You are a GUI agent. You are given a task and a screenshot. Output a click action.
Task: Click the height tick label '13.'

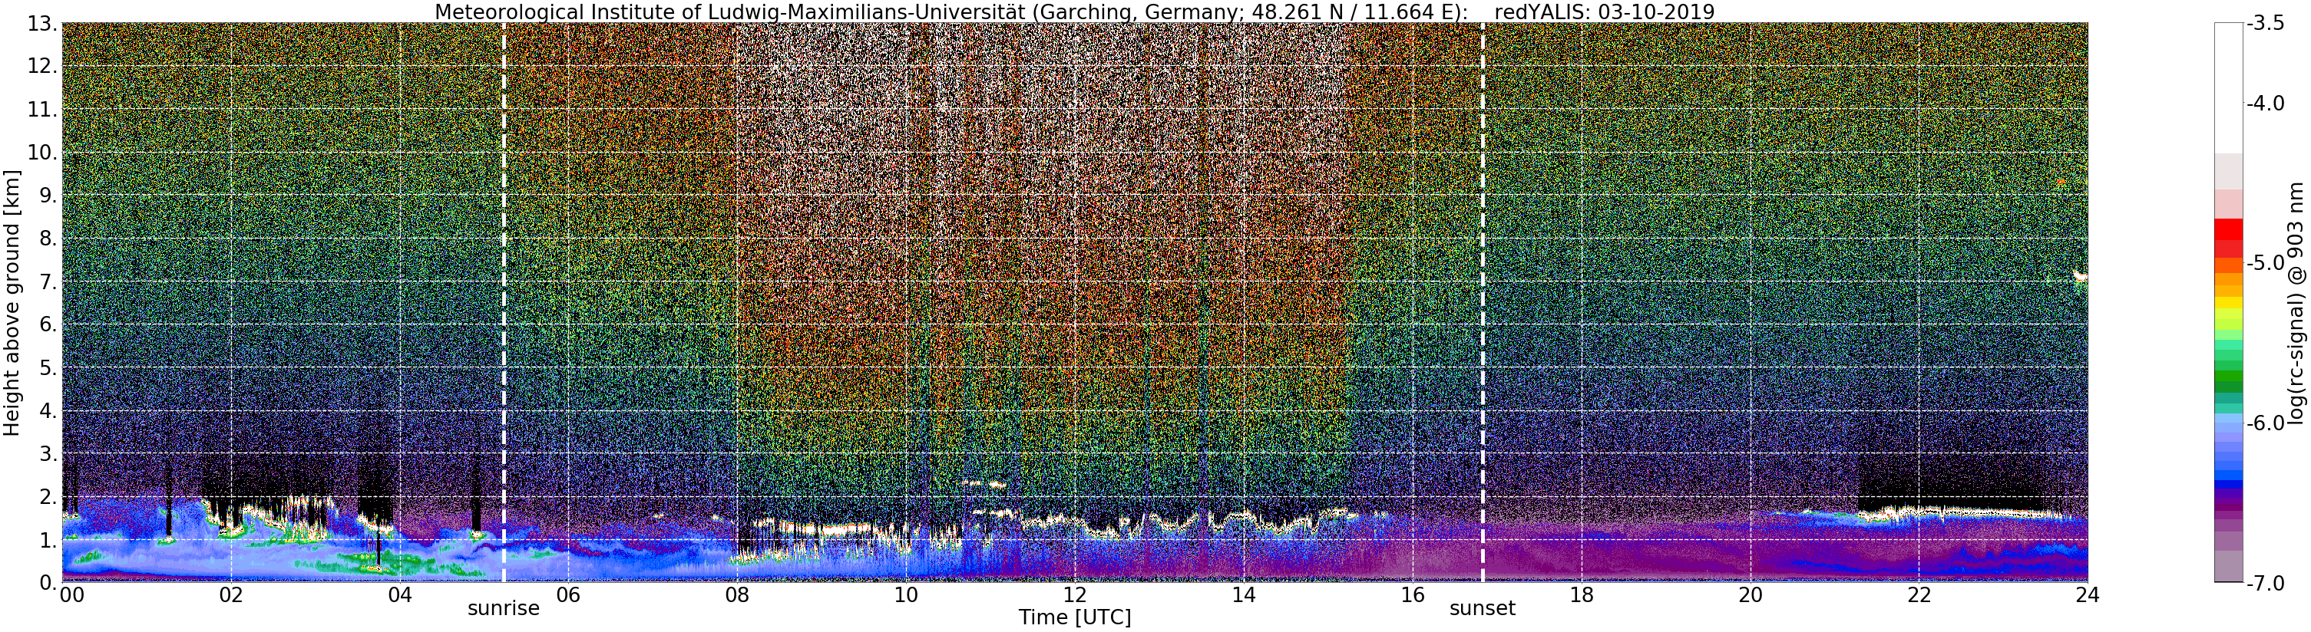point(42,23)
